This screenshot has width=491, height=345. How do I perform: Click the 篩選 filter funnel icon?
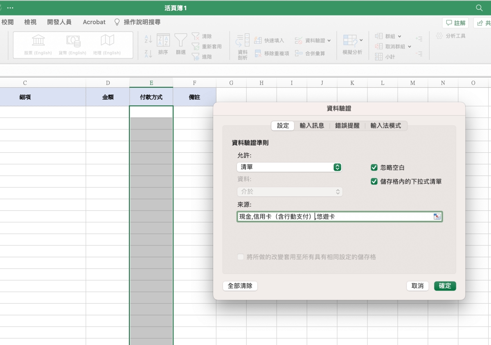(180, 40)
